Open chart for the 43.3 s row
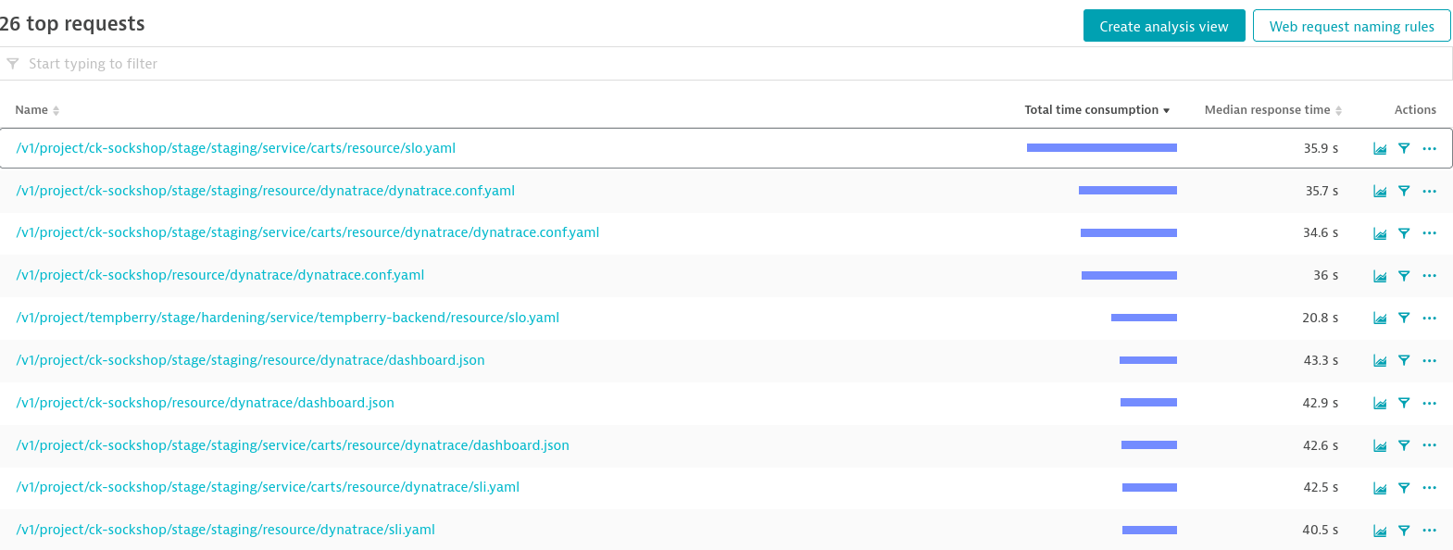The width and height of the screenshot is (1453, 550). pyautogui.click(x=1380, y=361)
